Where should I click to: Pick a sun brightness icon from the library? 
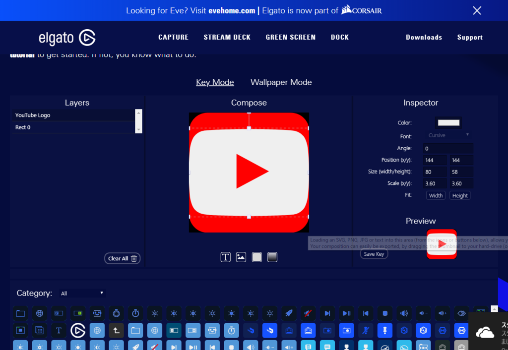click(x=154, y=313)
